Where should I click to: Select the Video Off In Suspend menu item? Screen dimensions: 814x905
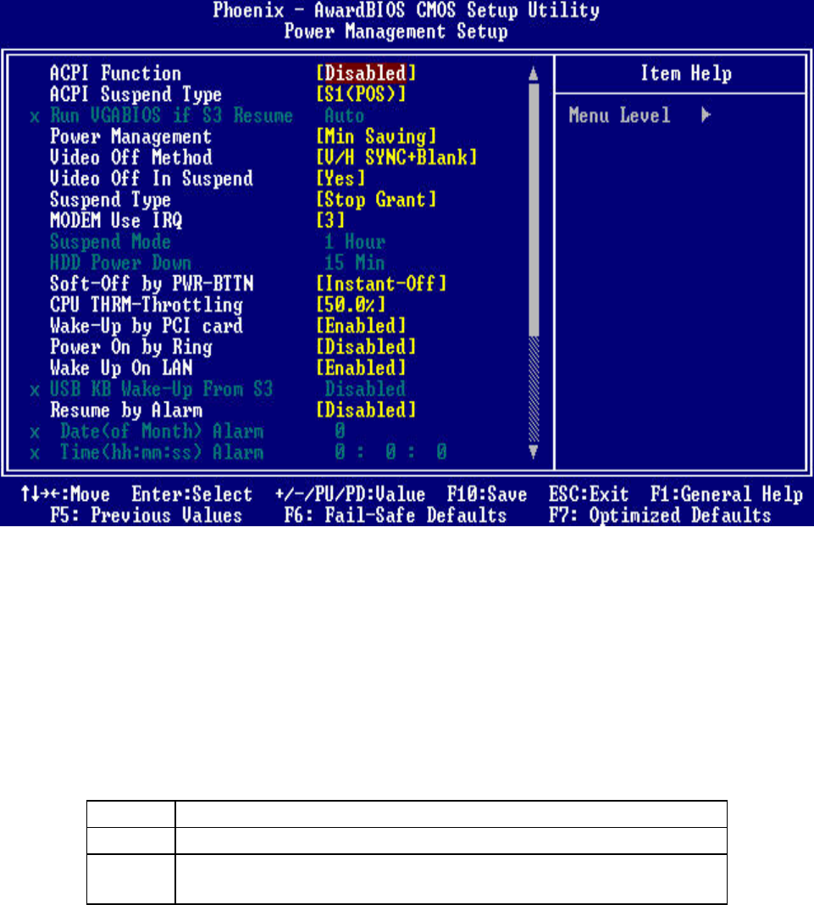click(151, 178)
